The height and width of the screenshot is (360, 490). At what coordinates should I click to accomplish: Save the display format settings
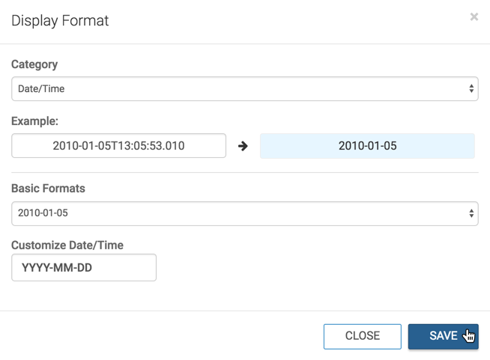point(443,336)
